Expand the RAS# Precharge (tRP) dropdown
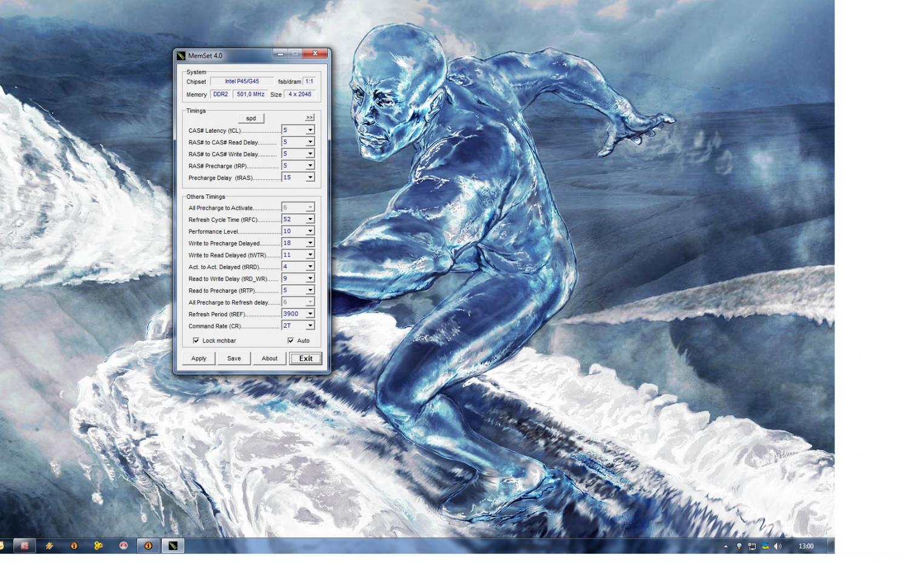 (310, 165)
